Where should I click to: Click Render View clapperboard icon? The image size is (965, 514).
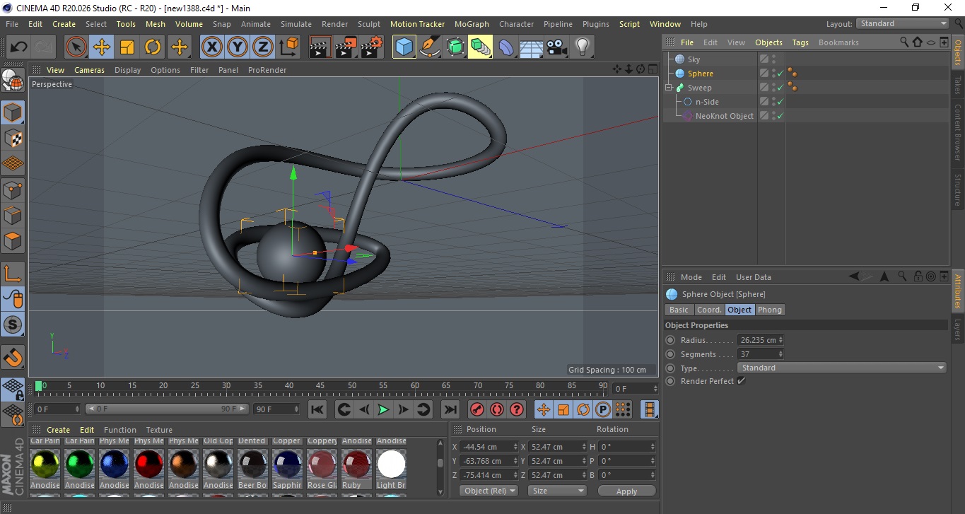(x=321, y=47)
